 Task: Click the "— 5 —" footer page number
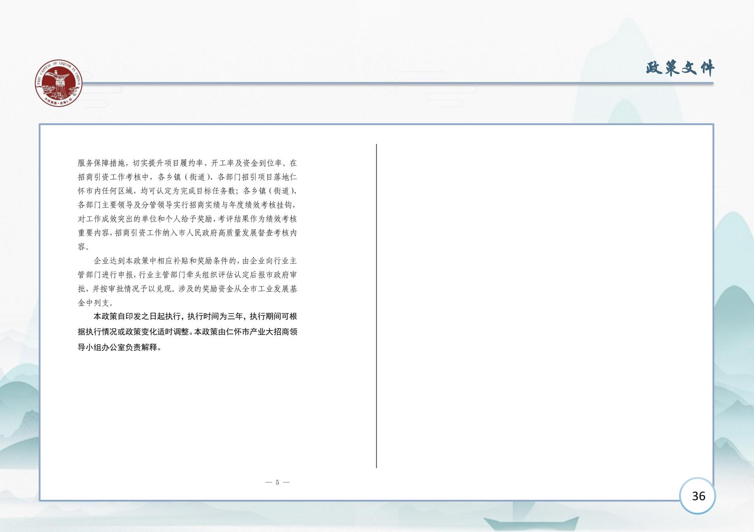(x=277, y=482)
